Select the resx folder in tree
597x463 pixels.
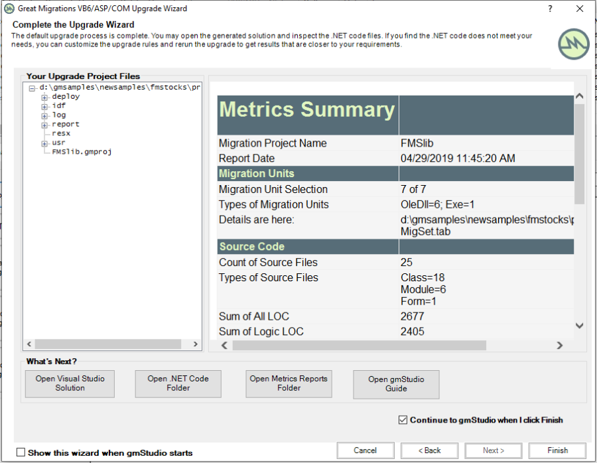click(61, 133)
